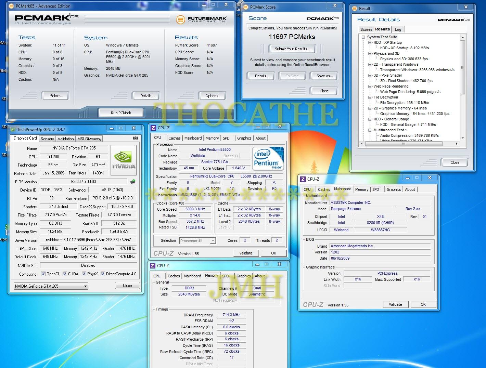Click the BIOS date 06/18/2009 value
This screenshot has height=368, width=486.
pyautogui.click(x=380, y=259)
